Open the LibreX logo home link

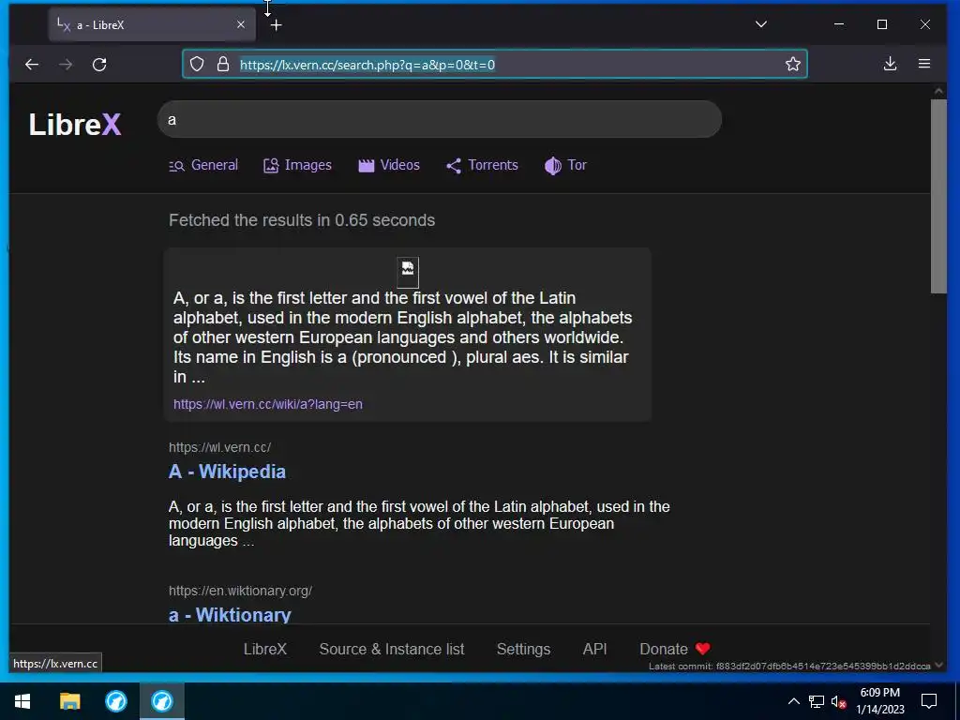pyautogui.click(x=75, y=125)
